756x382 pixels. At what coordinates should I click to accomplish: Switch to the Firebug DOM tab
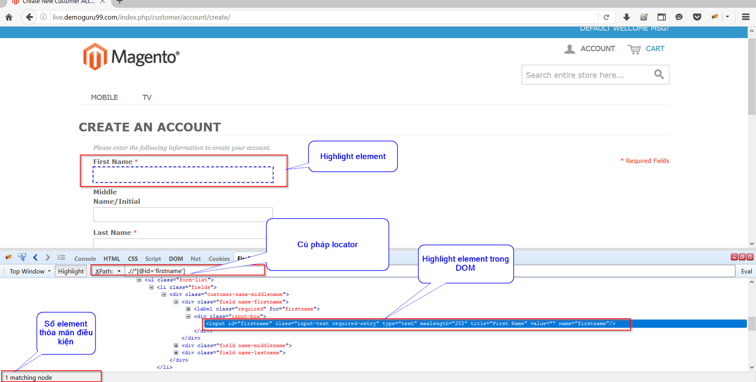[176, 259]
